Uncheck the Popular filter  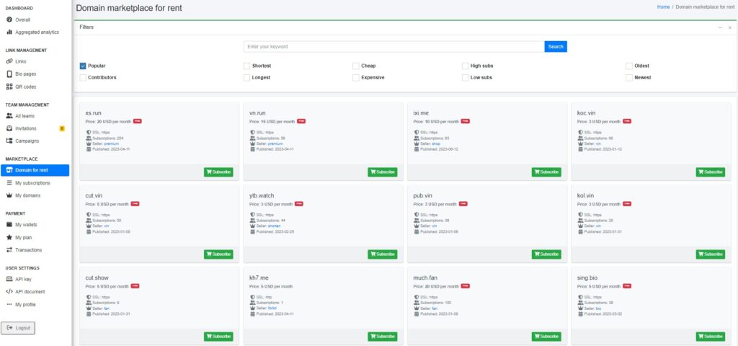point(83,66)
